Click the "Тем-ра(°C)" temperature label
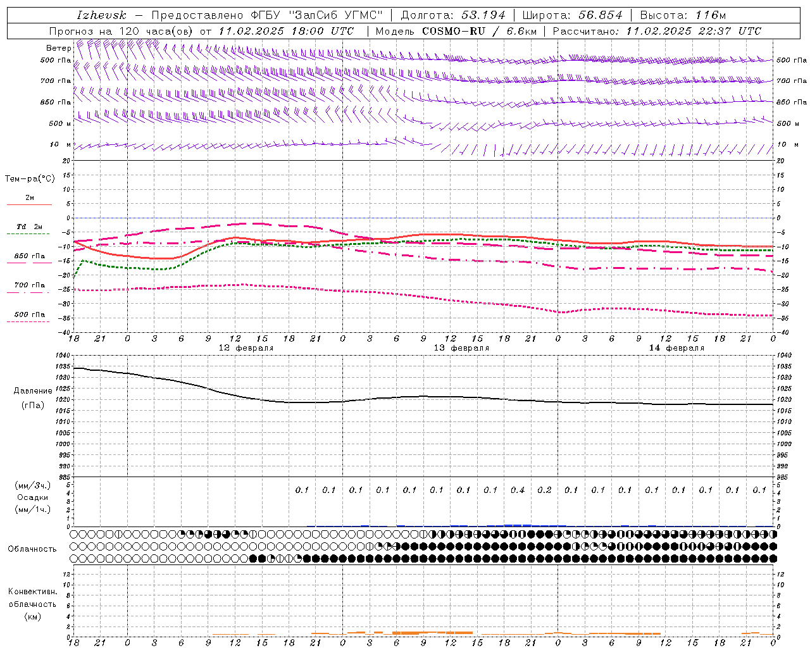Image resolution: width=810 pixels, height=648 pixels. coord(30,179)
